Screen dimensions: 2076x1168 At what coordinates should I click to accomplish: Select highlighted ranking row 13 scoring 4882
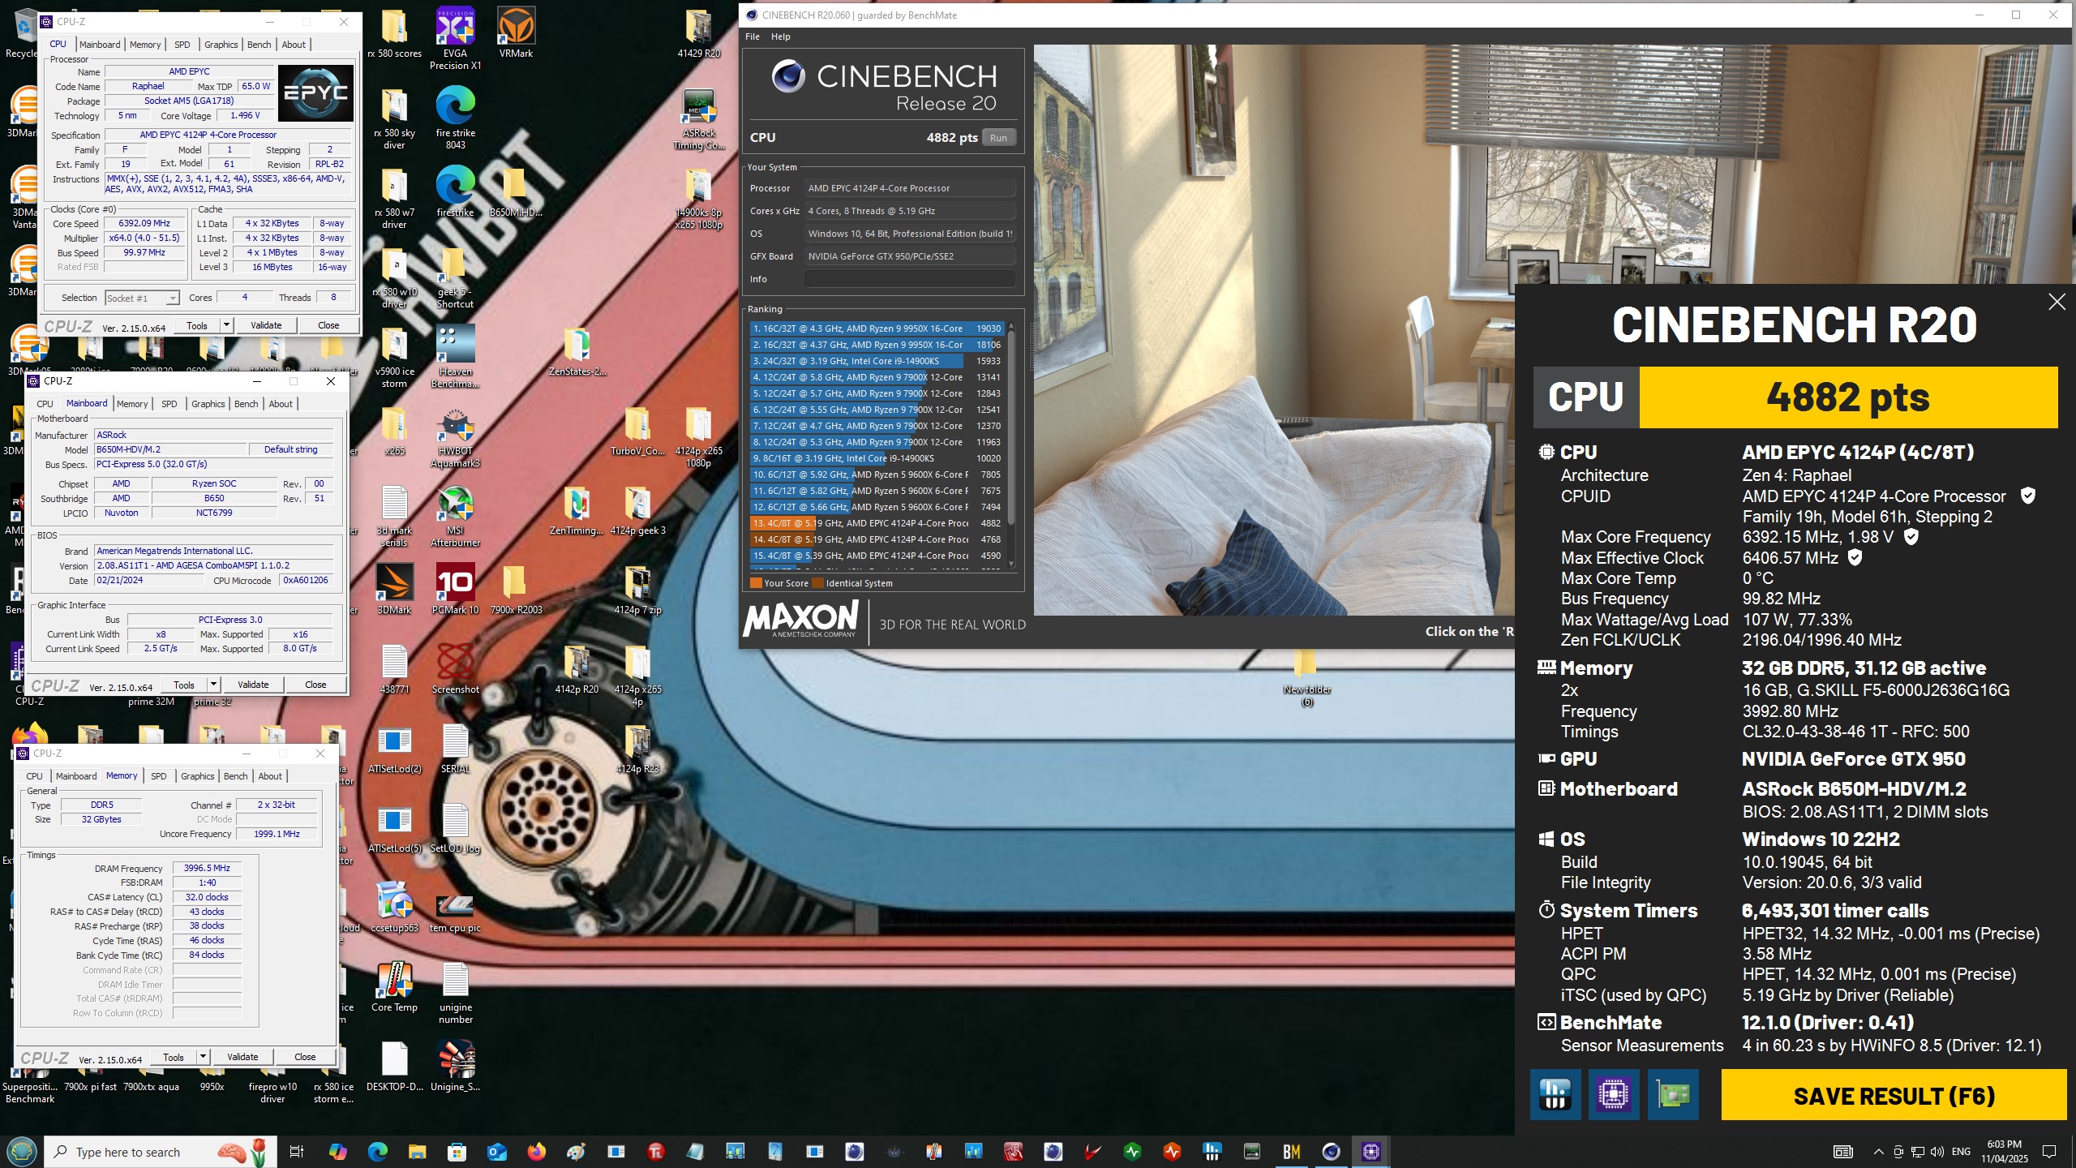coord(877,523)
